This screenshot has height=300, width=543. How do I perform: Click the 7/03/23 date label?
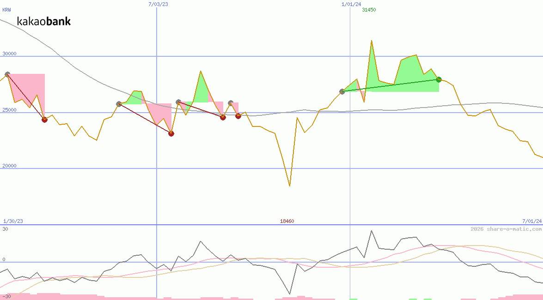point(158,4)
